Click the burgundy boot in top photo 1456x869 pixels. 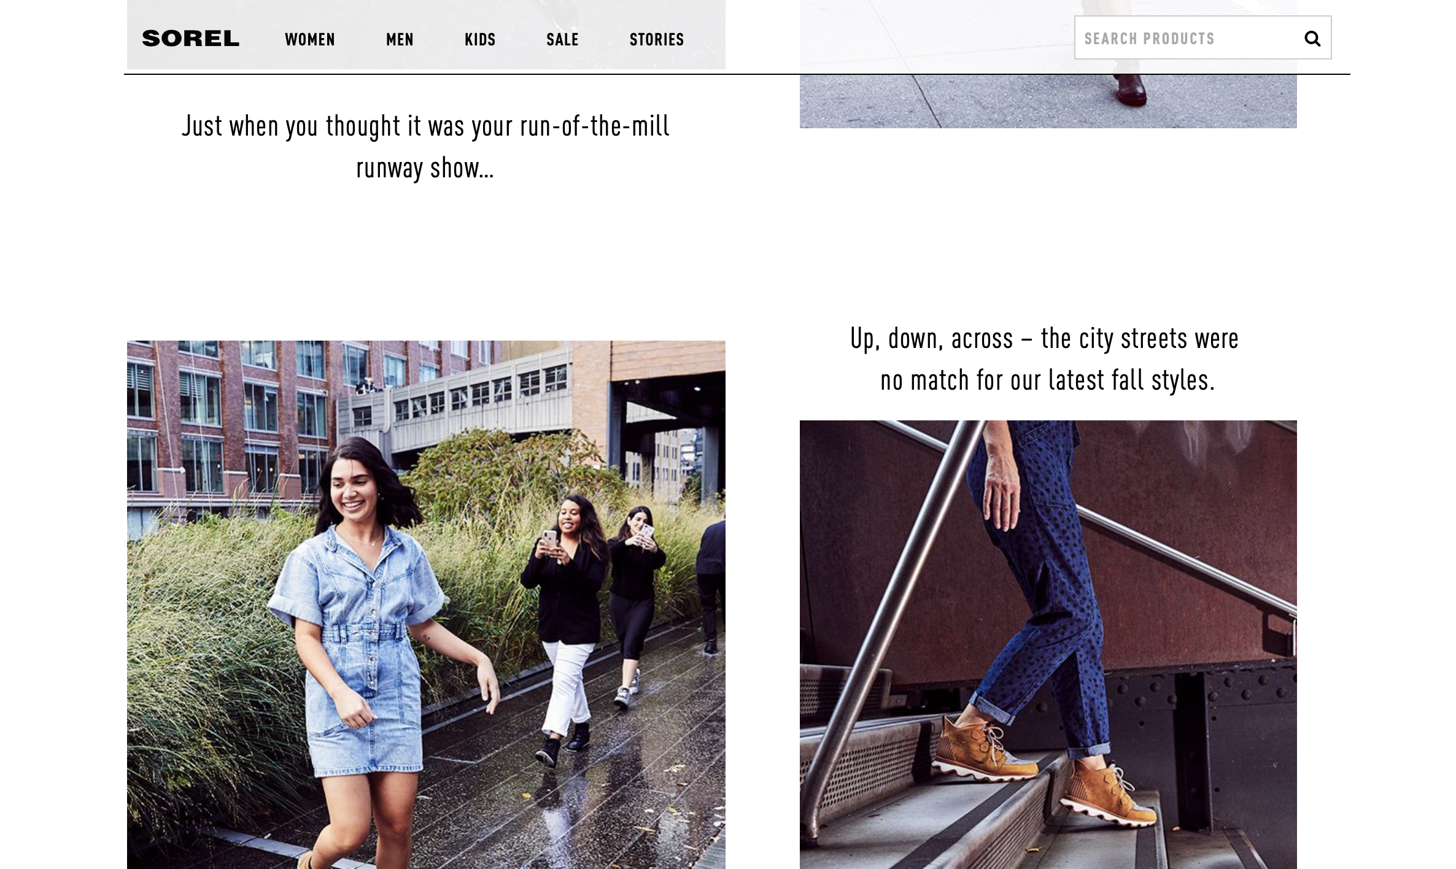click(1130, 90)
